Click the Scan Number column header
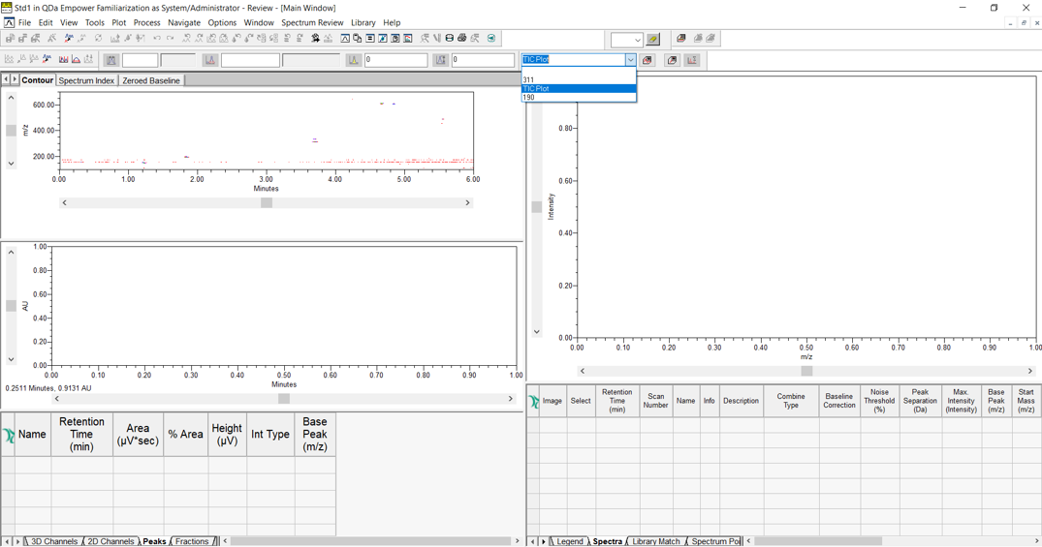The width and height of the screenshot is (1042, 547). [x=655, y=400]
